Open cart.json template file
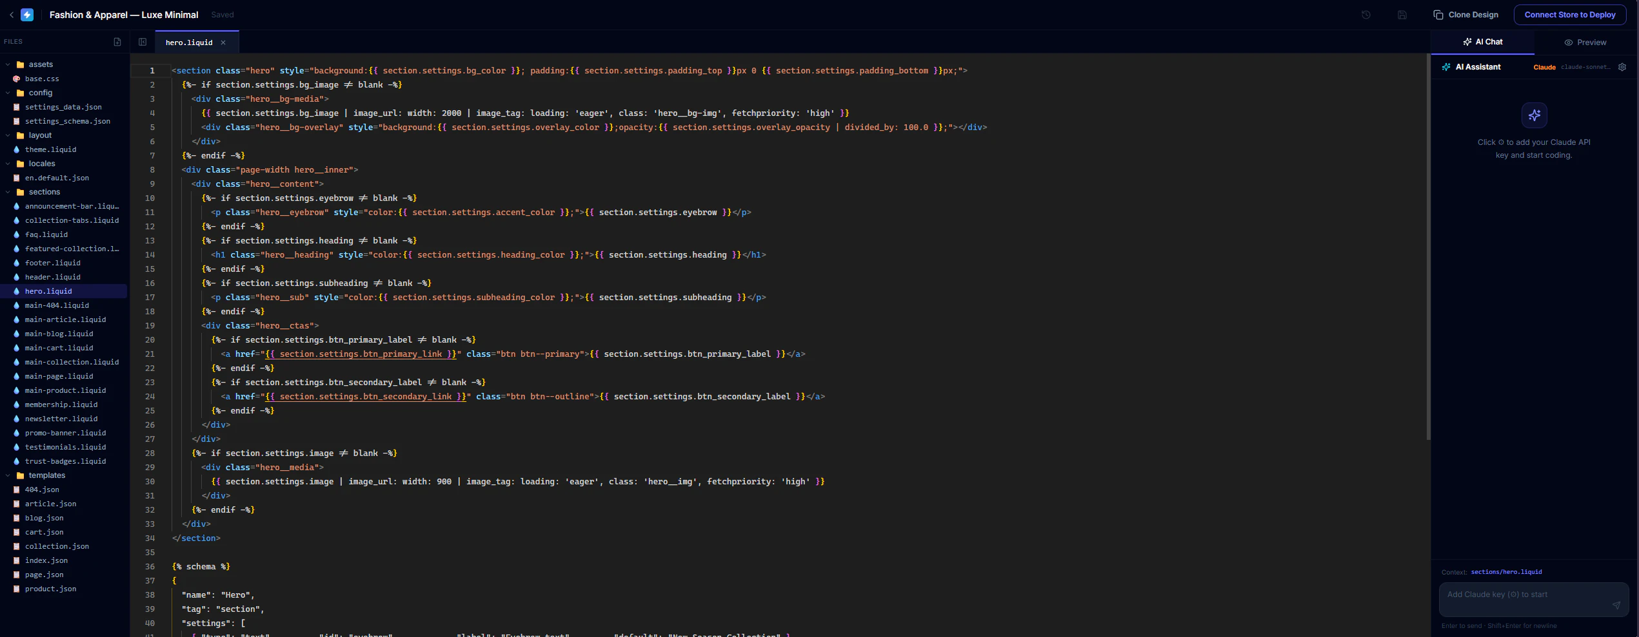Viewport: 1639px width, 637px height. [64, 532]
